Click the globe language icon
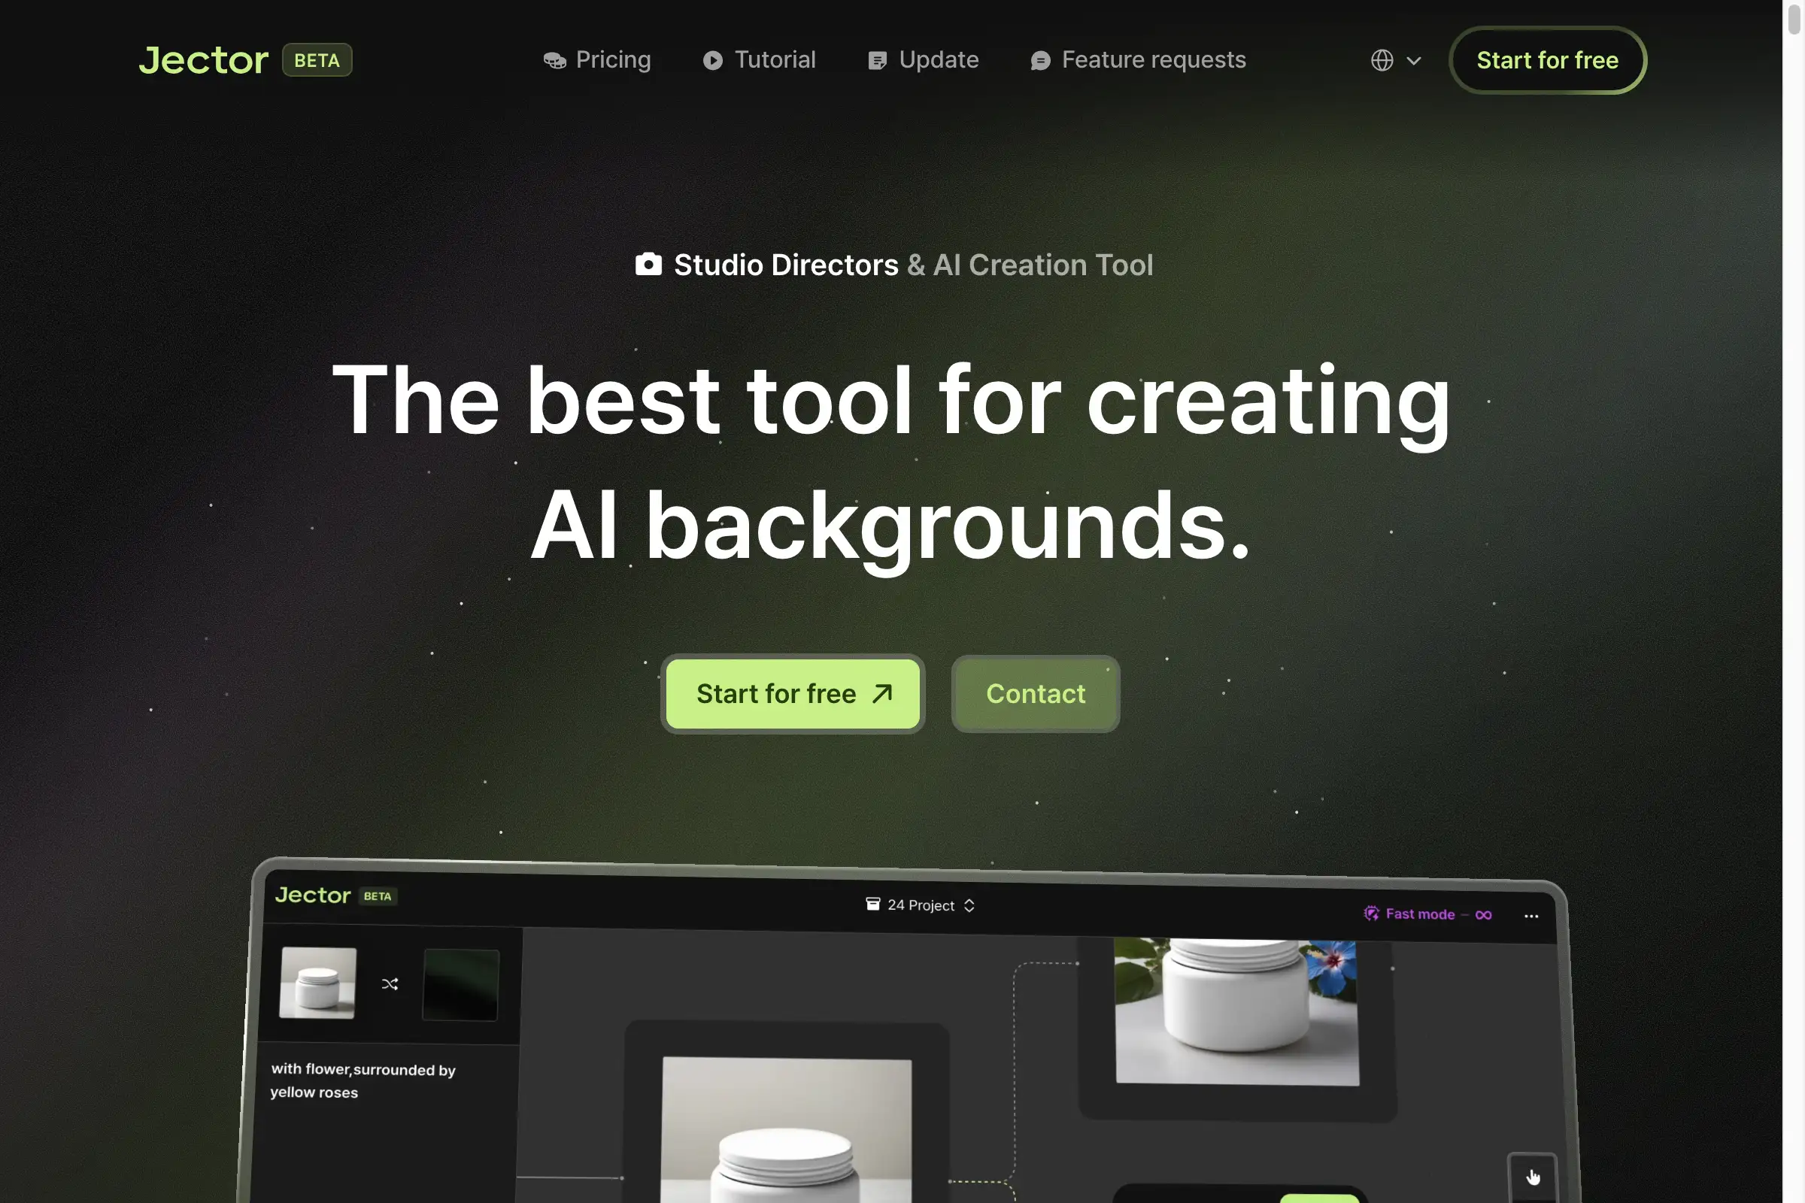 pyautogui.click(x=1382, y=60)
